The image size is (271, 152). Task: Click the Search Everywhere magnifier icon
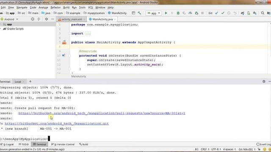[263, 13]
